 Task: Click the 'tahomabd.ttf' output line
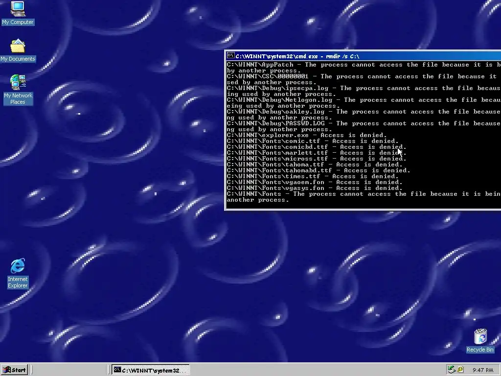[x=318, y=170]
